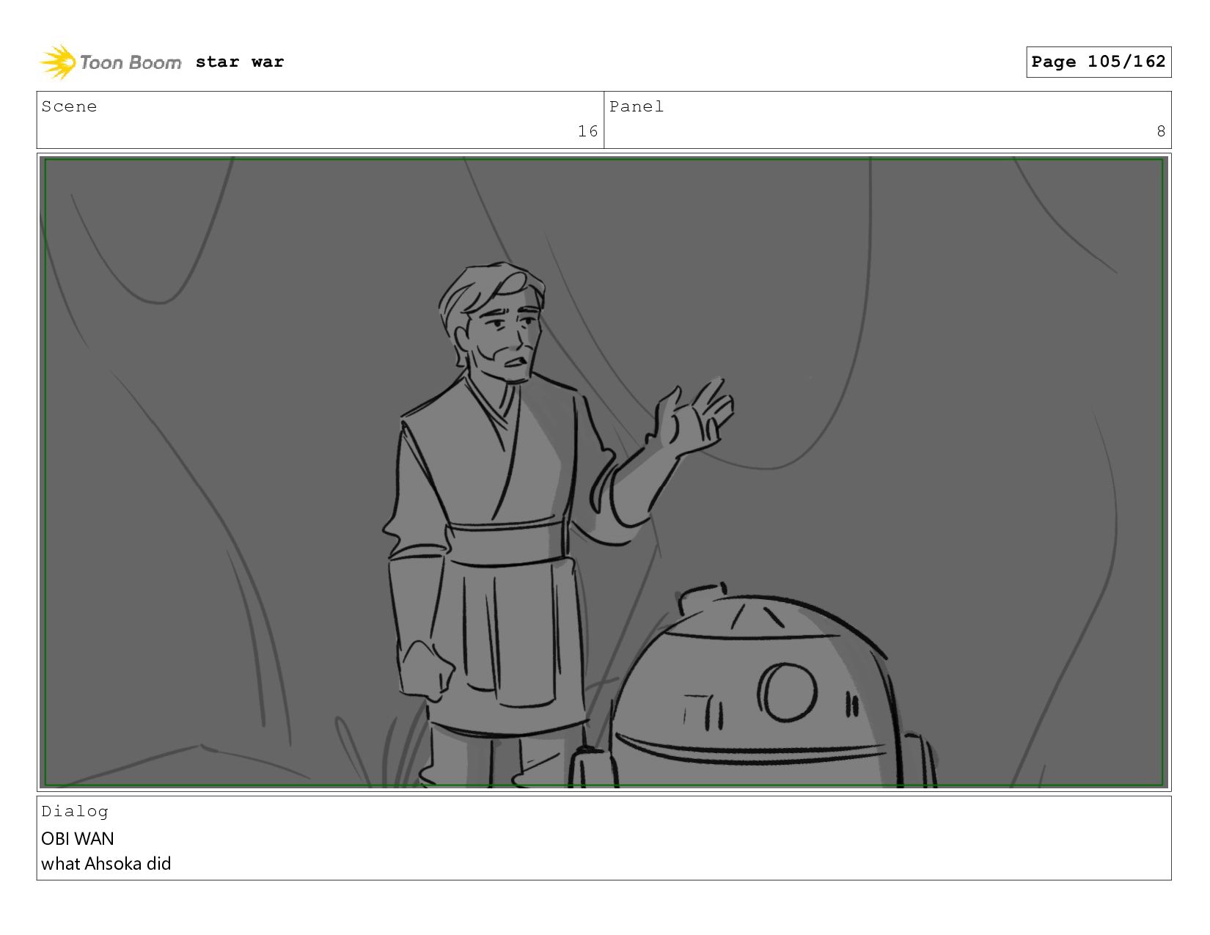Click the storyboard panel drawing of Obi-Wan
1210x935 pixels.
coord(604,472)
